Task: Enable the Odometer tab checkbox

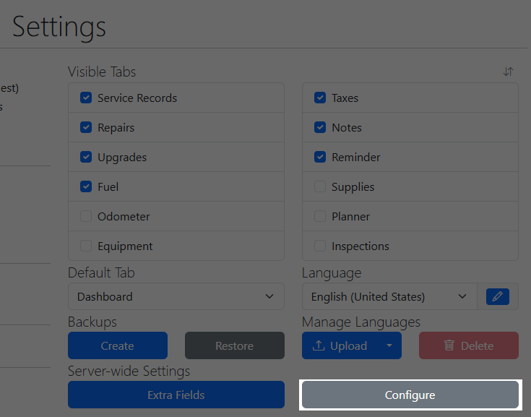Action: click(x=86, y=216)
